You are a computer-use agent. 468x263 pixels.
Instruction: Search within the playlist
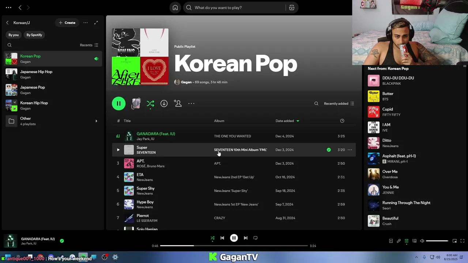[x=316, y=104]
